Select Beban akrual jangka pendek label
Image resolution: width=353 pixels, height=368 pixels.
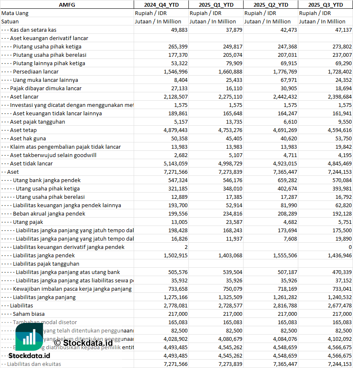[49, 214]
